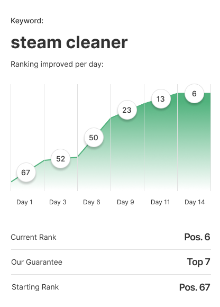Screen dimensions: 220x307
Task: Click the 6 ranking bubble
Action: [x=194, y=94]
